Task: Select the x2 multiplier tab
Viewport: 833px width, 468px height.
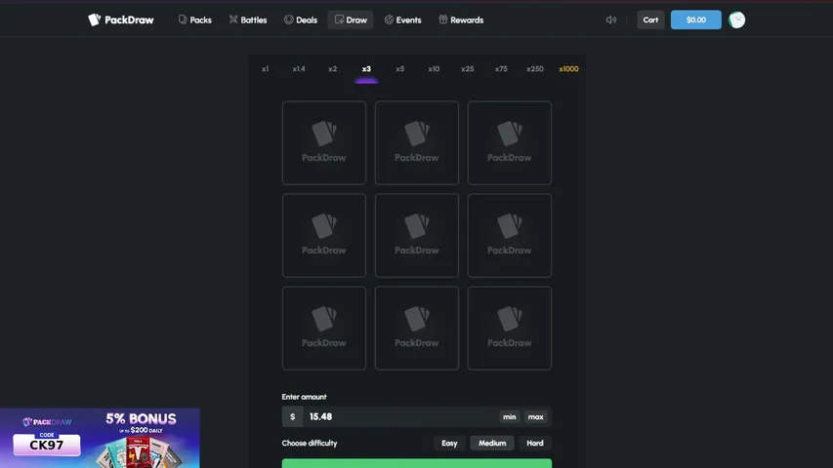Action: click(x=333, y=69)
